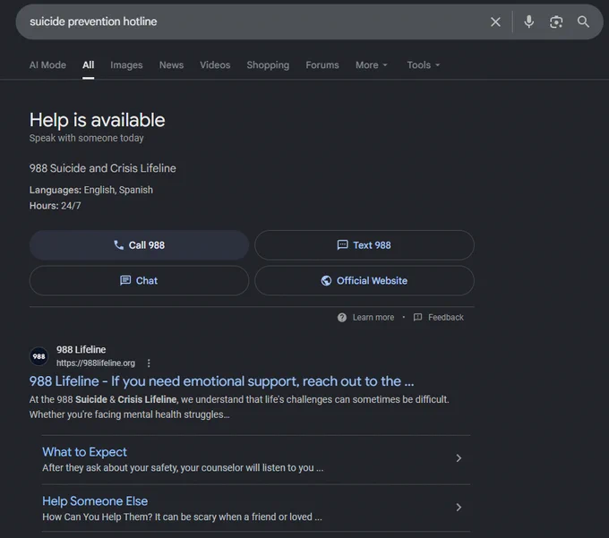Switch to AI Mode tab

(x=47, y=64)
